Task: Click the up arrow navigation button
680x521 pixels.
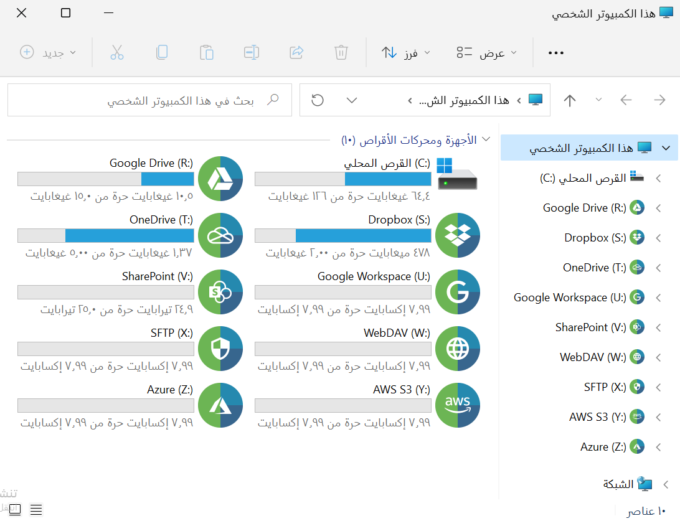Action: (x=570, y=100)
